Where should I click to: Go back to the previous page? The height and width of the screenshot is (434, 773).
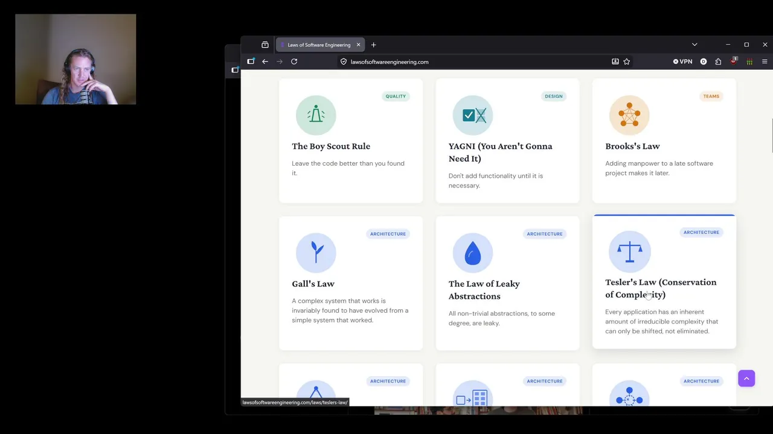point(265,61)
